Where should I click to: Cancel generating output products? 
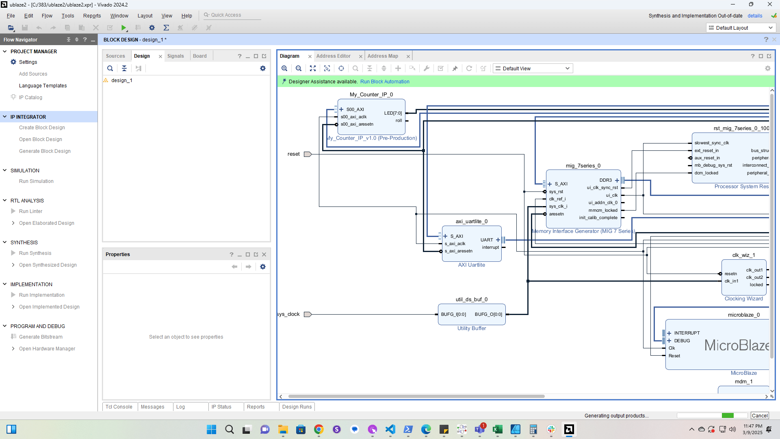coord(759,415)
